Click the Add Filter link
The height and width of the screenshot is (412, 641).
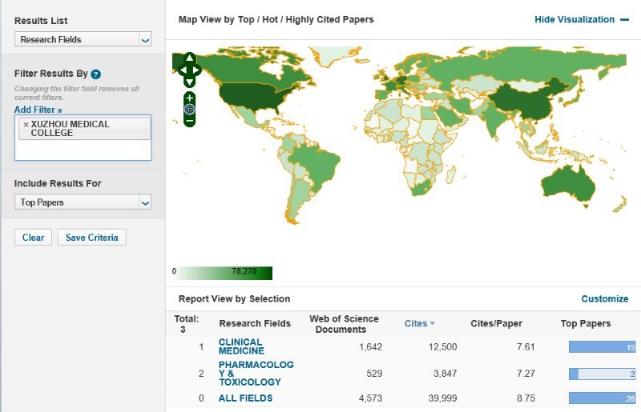[38, 109]
